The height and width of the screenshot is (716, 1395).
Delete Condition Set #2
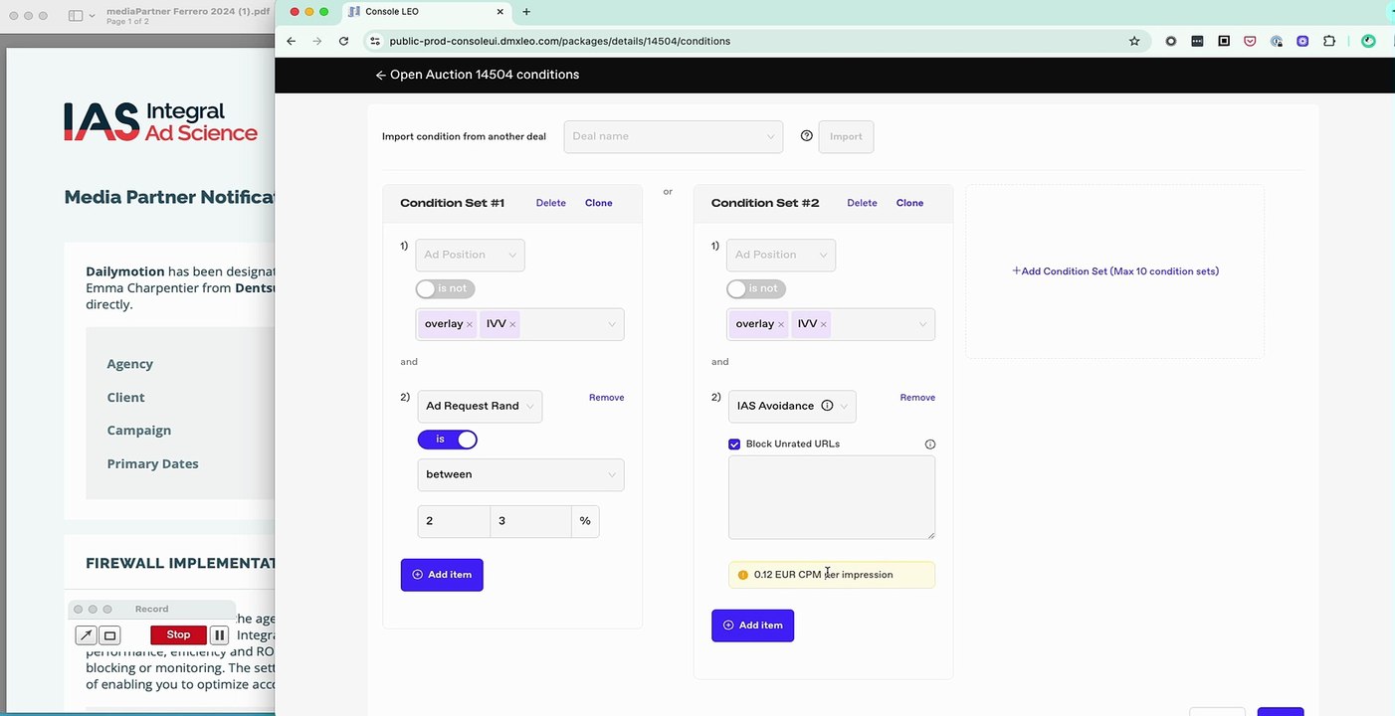click(x=862, y=203)
